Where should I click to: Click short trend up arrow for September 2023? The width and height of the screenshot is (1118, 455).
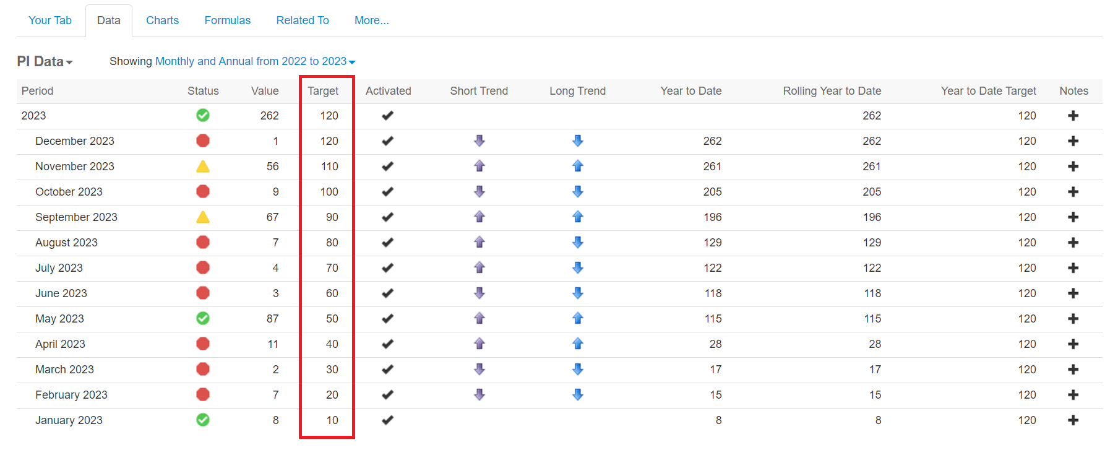[x=479, y=217]
